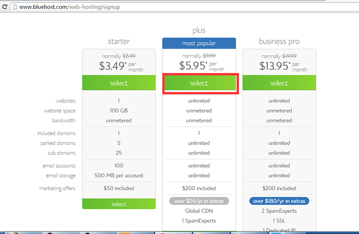Click the 'email accounts' row label
The width and height of the screenshot is (359, 234).
tap(59, 166)
